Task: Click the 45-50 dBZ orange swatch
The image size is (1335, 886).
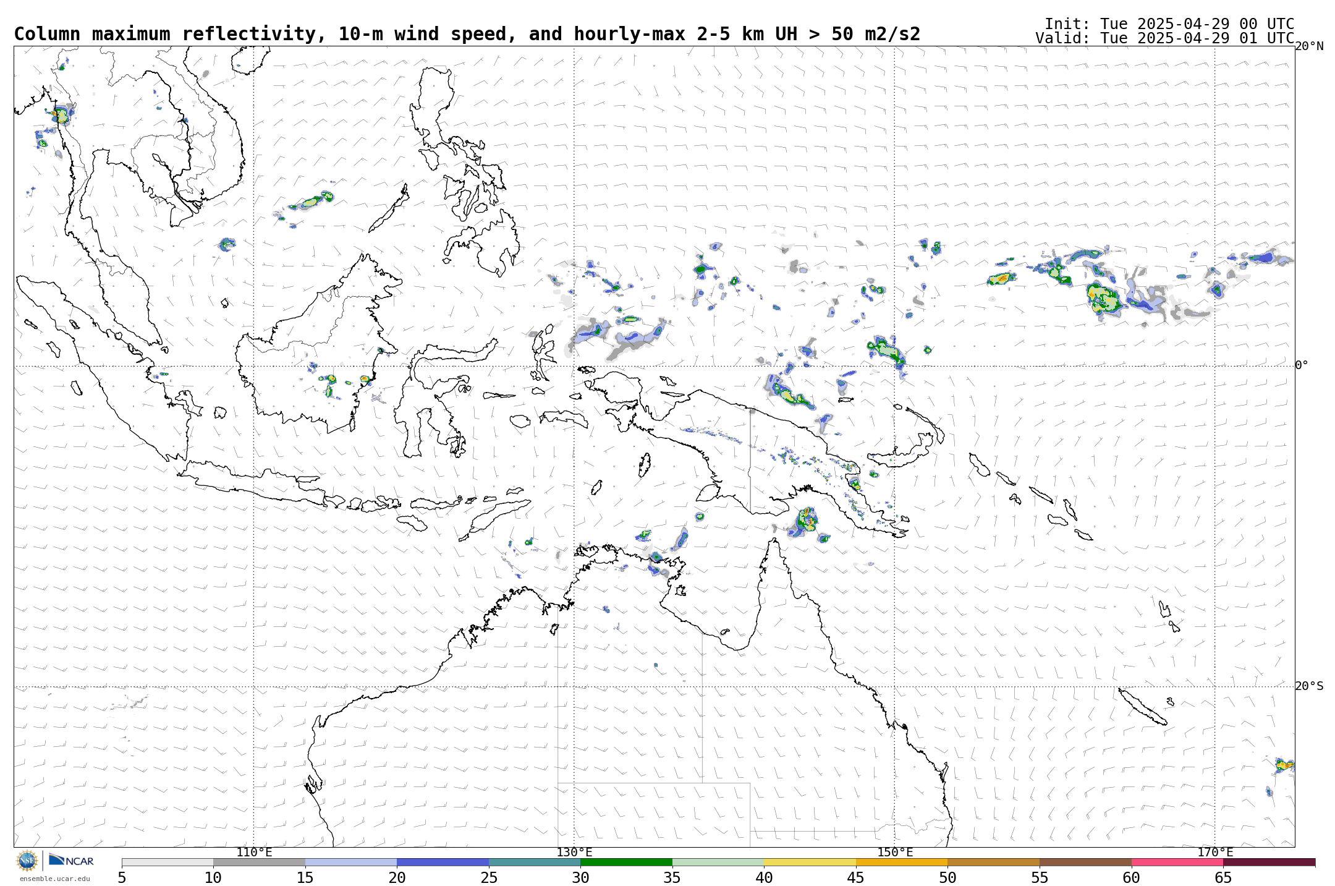Action: pyautogui.click(x=902, y=862)
